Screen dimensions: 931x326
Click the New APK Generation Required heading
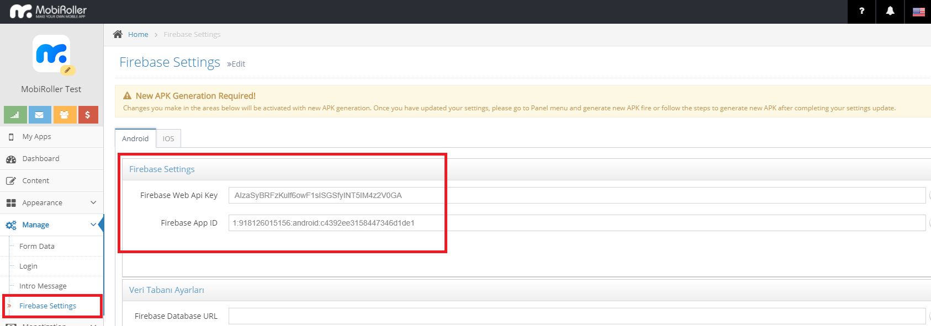(x=195, y=96)
